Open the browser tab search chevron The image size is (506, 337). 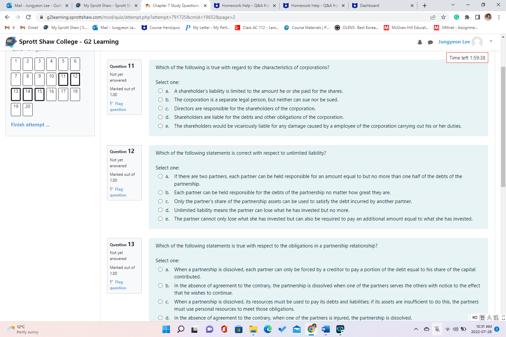pos(453,5)
